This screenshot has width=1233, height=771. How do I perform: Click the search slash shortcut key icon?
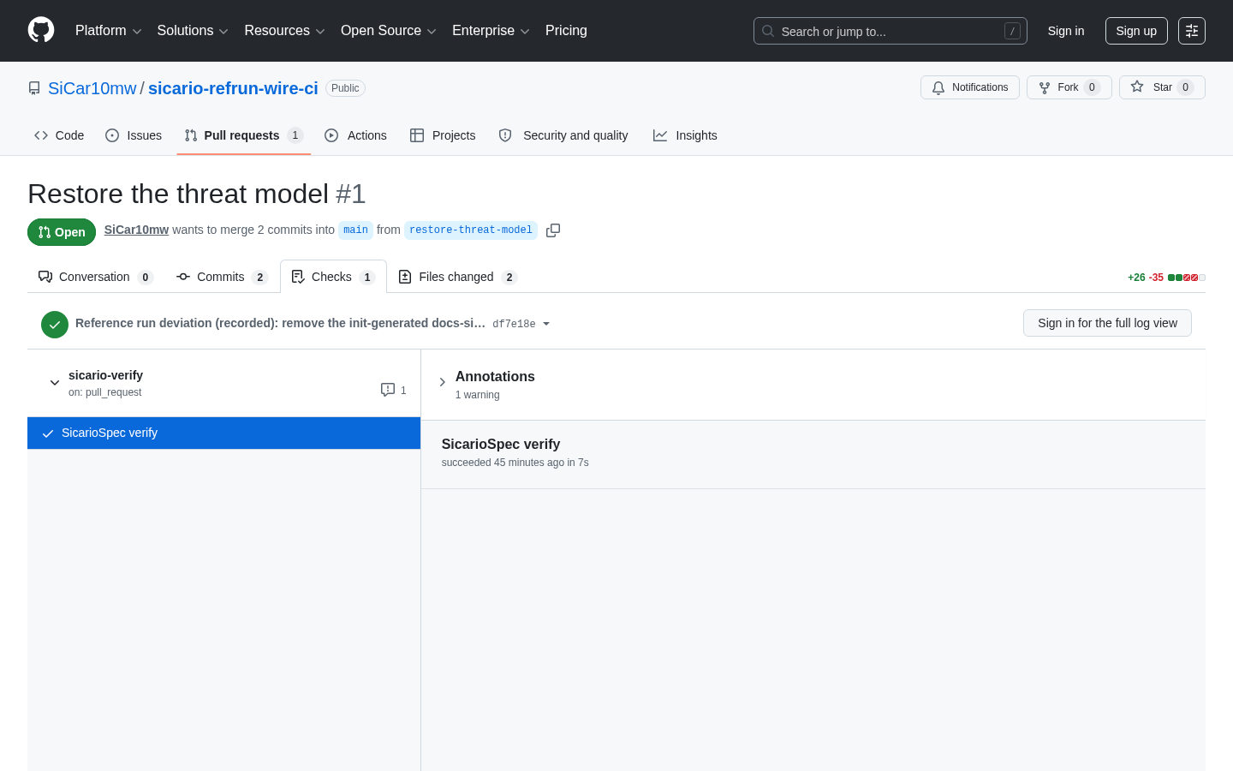pyautogui.click(x=1012, y=31)
